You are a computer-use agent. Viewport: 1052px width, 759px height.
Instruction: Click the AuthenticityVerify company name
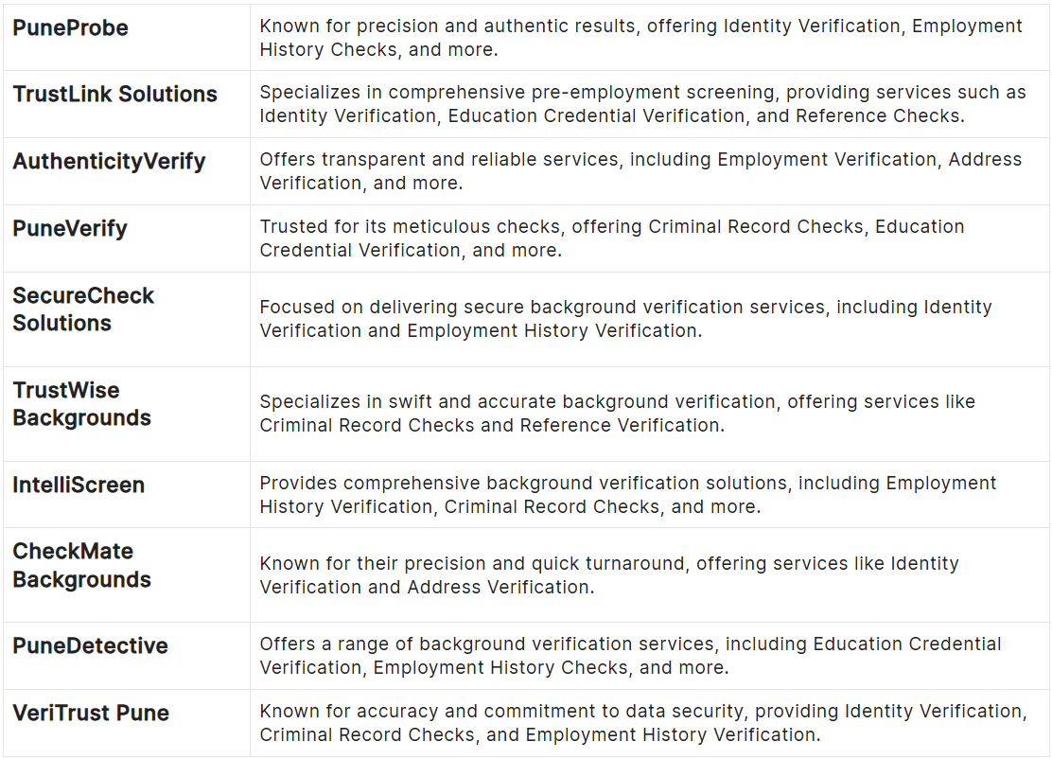(x=109, y=162)
